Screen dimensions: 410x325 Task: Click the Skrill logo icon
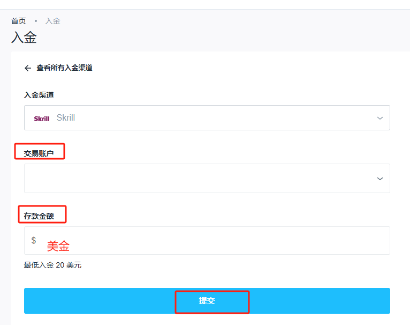42,118
